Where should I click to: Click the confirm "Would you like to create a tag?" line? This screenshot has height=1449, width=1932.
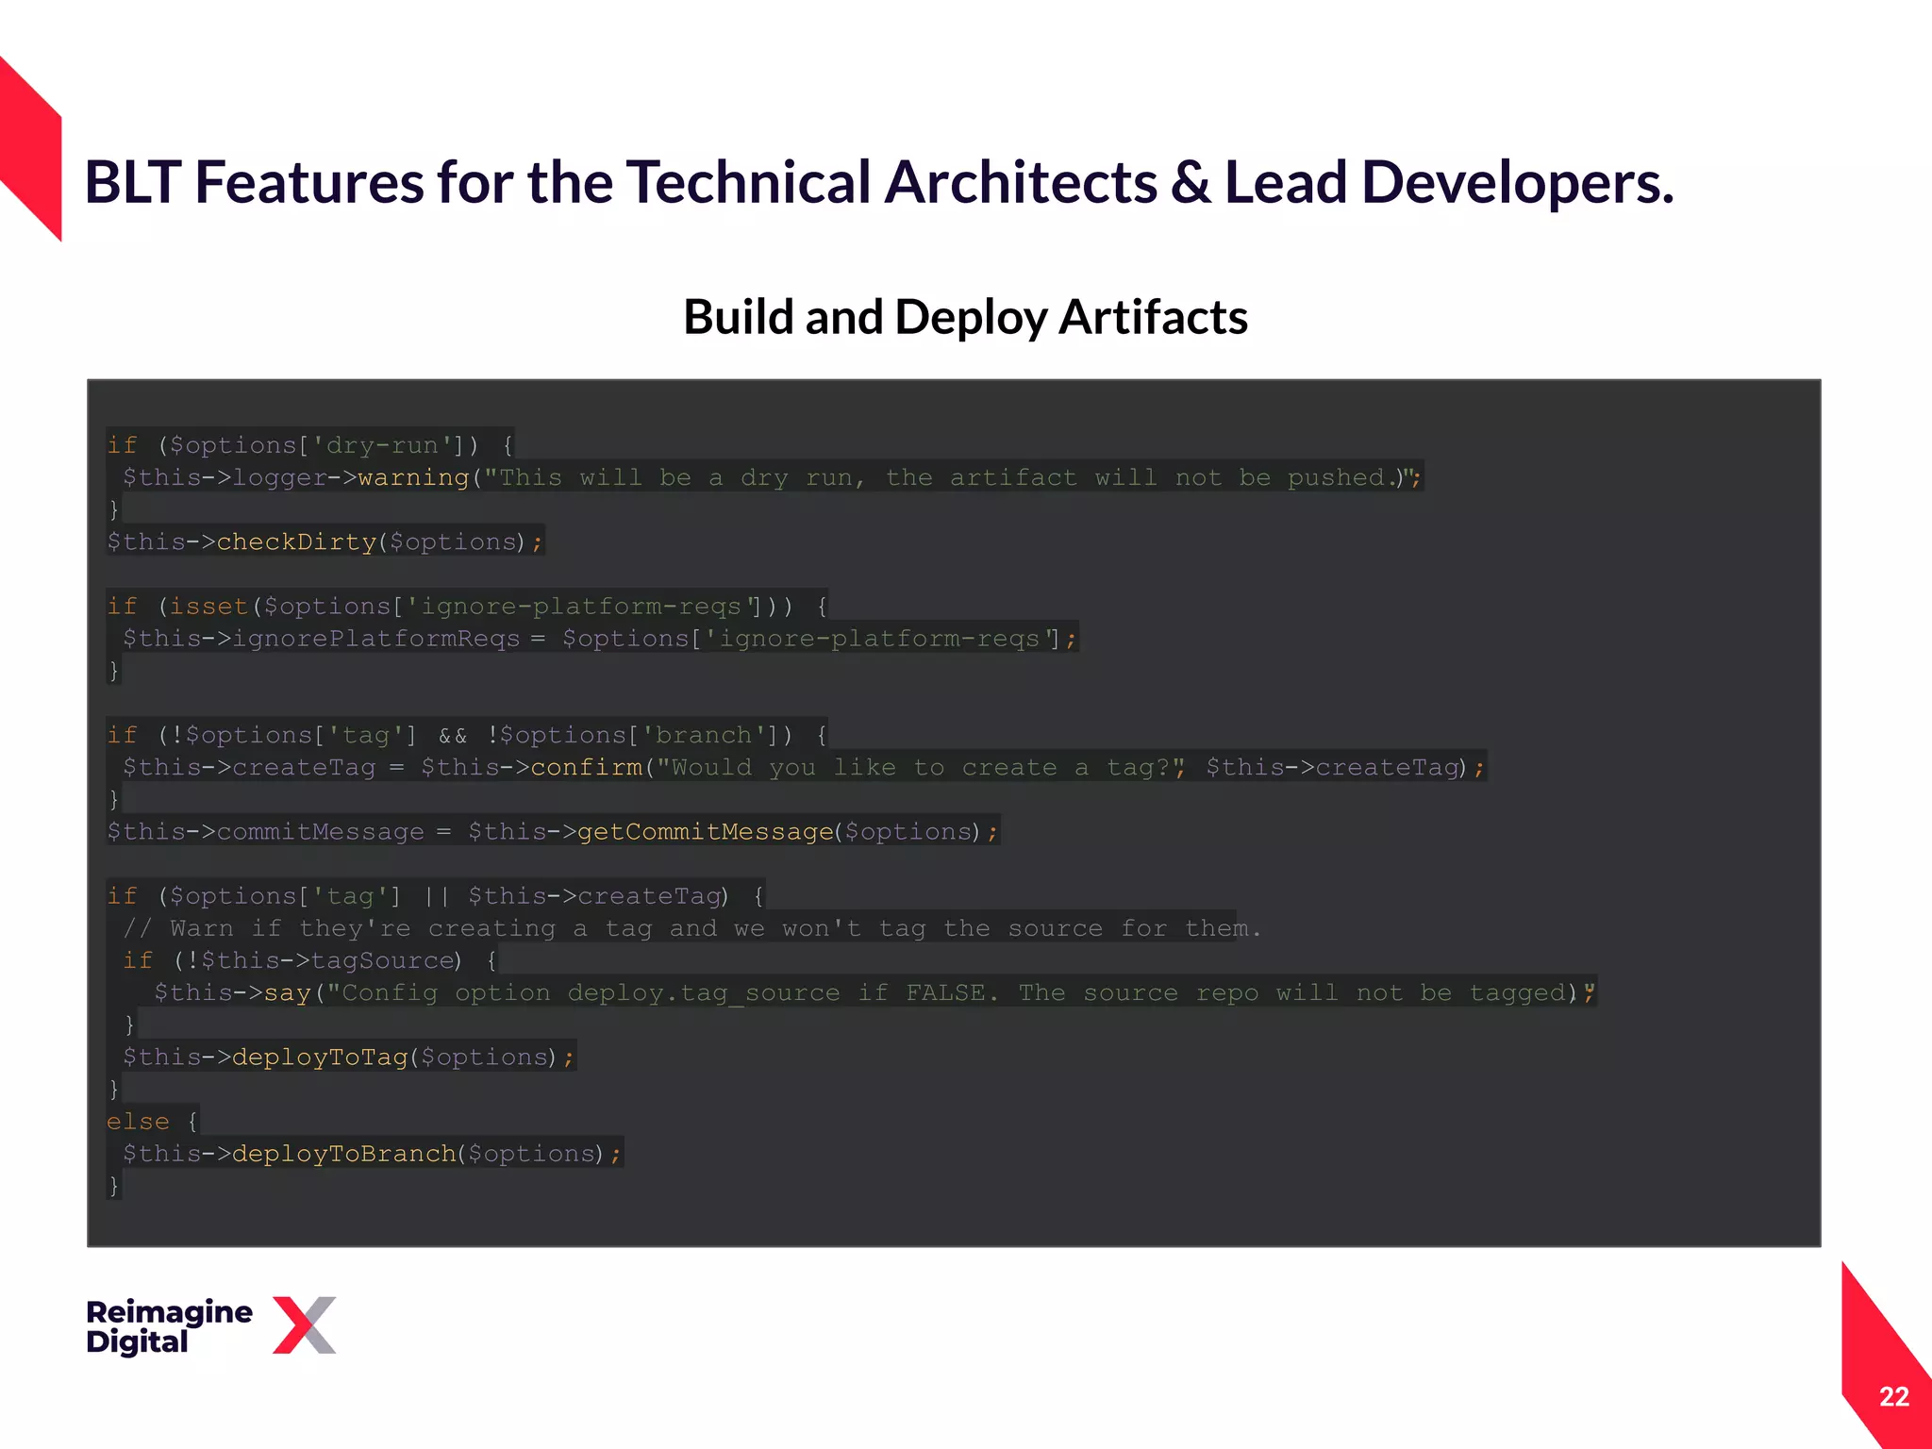point(804,767)
